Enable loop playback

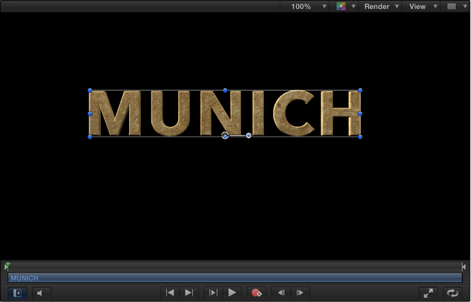coord(452,293)
